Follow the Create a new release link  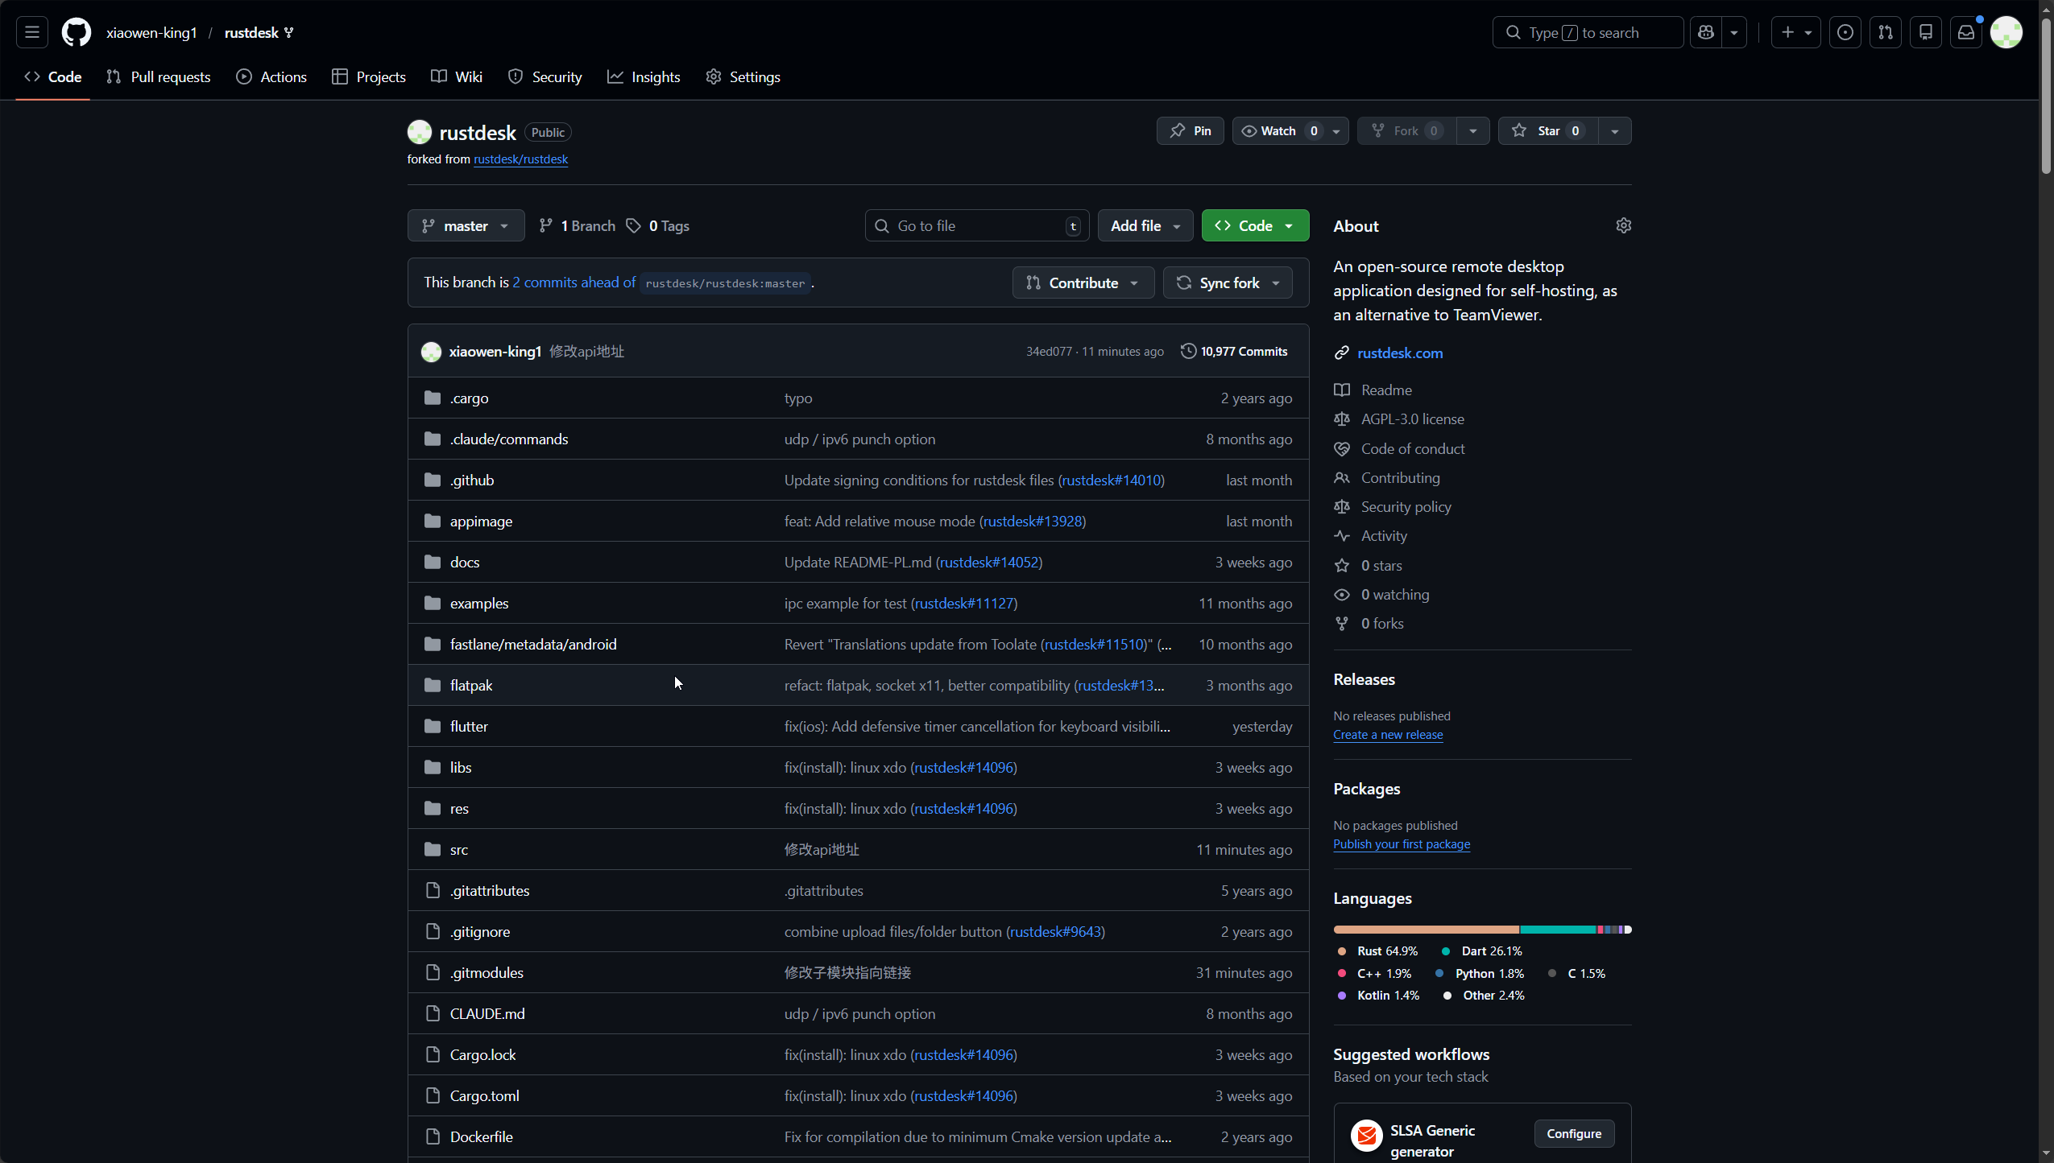tap(1387, 735)
